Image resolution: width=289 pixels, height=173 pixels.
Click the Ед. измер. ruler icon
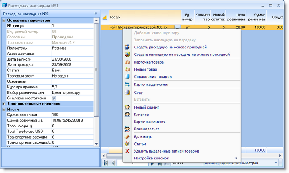tap(127, 137)
